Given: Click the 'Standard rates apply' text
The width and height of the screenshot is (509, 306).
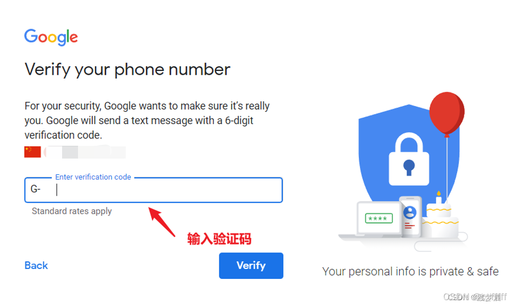Looking at the screenshot, I should click(x=72, y=211).
